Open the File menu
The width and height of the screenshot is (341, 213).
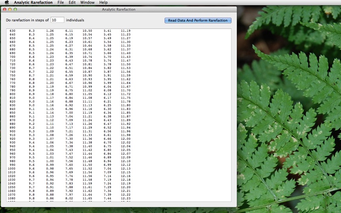(61, 3)
